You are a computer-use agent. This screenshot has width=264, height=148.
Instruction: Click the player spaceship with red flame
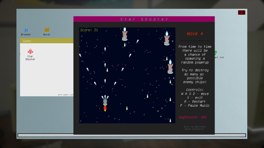point(105,103)
